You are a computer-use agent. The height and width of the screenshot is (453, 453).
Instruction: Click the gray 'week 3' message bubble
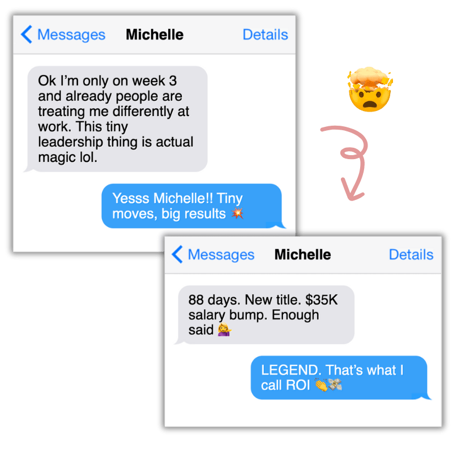(x=117, y=119)
